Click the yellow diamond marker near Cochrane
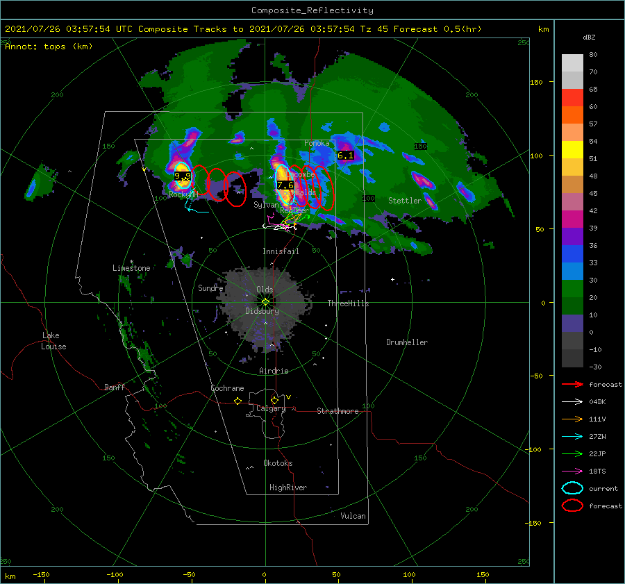Image resolution: width=625 pixels, height=584 pixels. [237, 401]
